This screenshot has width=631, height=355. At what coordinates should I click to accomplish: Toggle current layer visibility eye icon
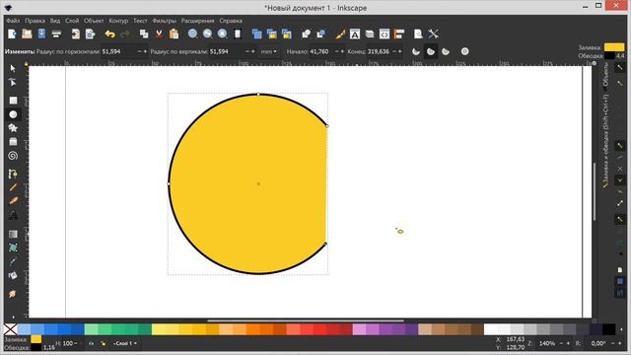point(91,343)
